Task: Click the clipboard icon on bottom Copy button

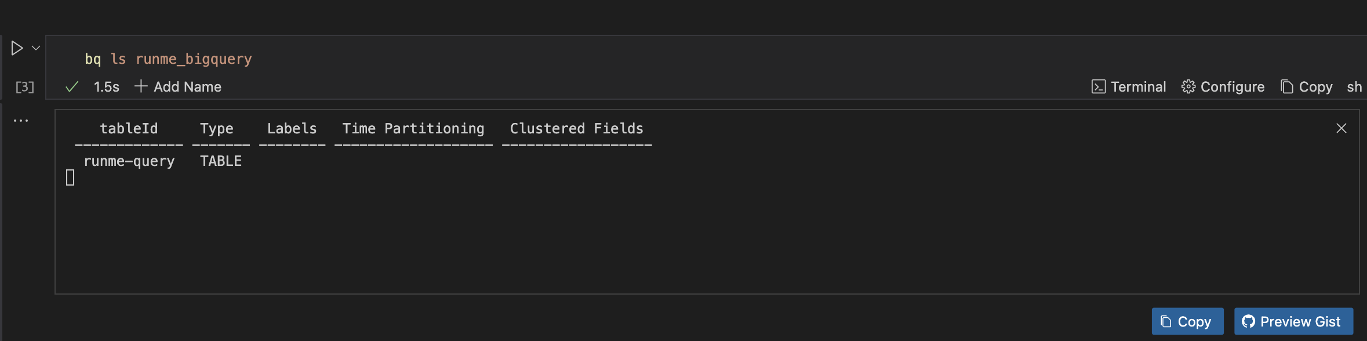Action: [1165, 321]
